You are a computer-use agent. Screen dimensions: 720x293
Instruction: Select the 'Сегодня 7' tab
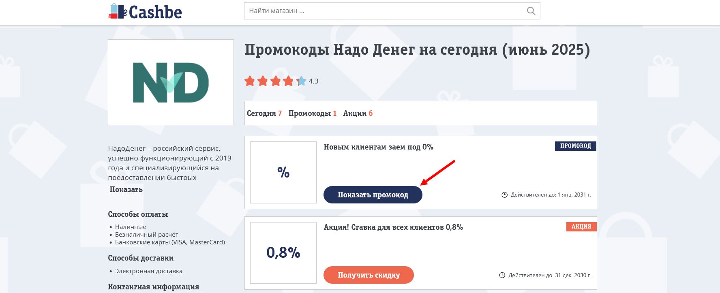[x=264, y=113]
